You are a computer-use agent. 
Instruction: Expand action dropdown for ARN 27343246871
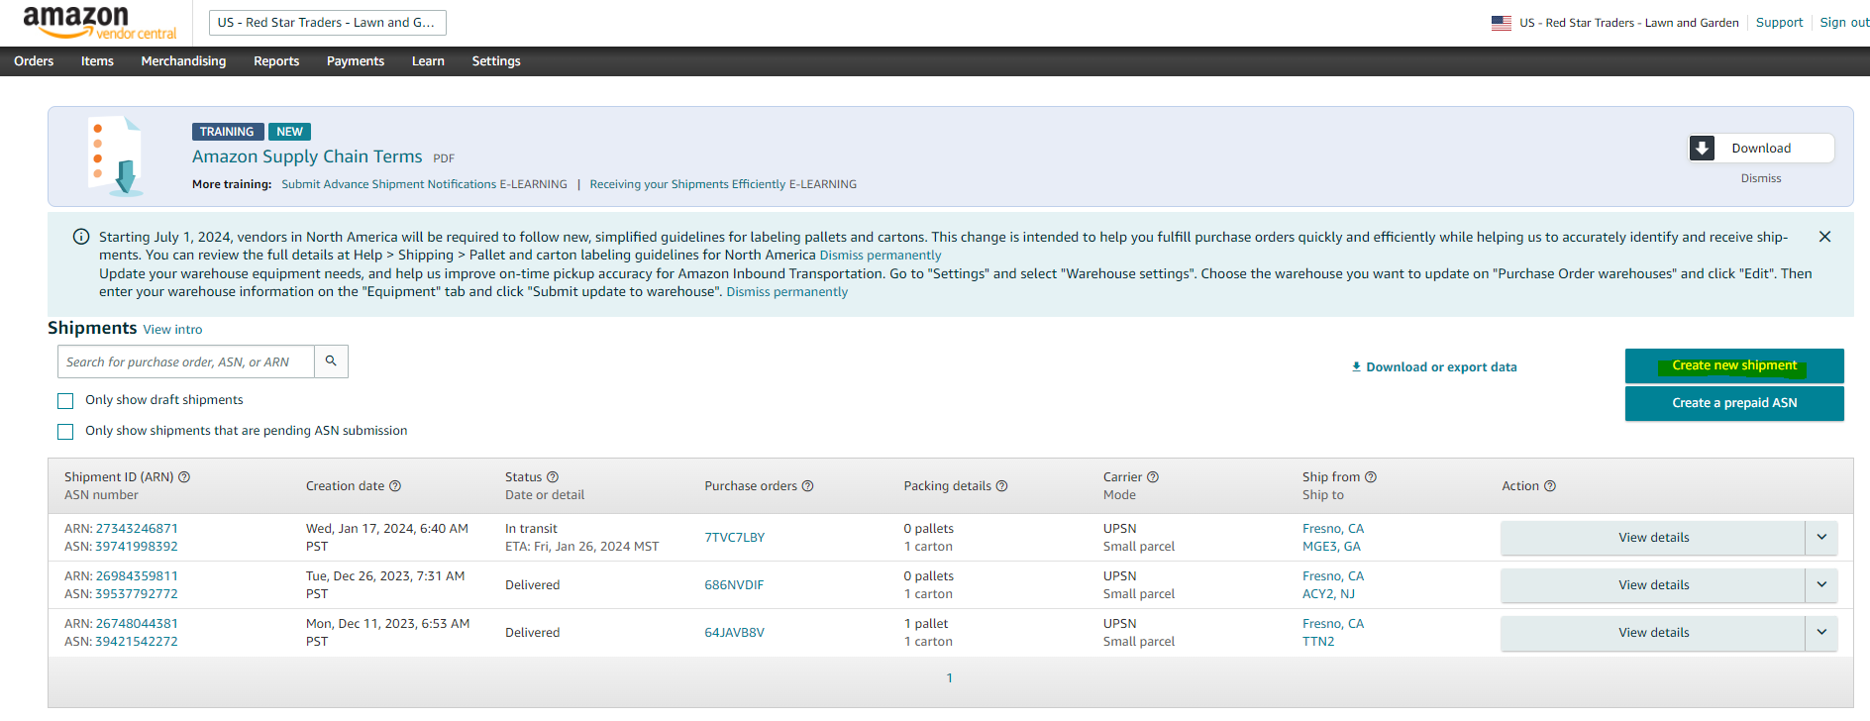click(x=1821, y=538)
